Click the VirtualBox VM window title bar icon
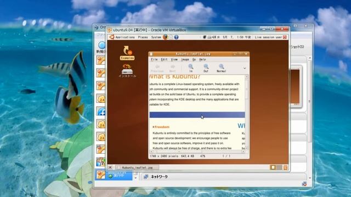Viewport: 351px width, 197px height. tap(109, 30)
